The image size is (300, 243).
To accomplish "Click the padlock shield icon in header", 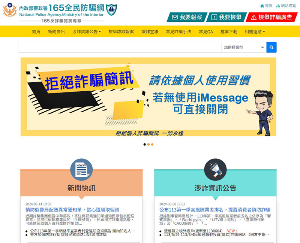I will click(111, 10).
